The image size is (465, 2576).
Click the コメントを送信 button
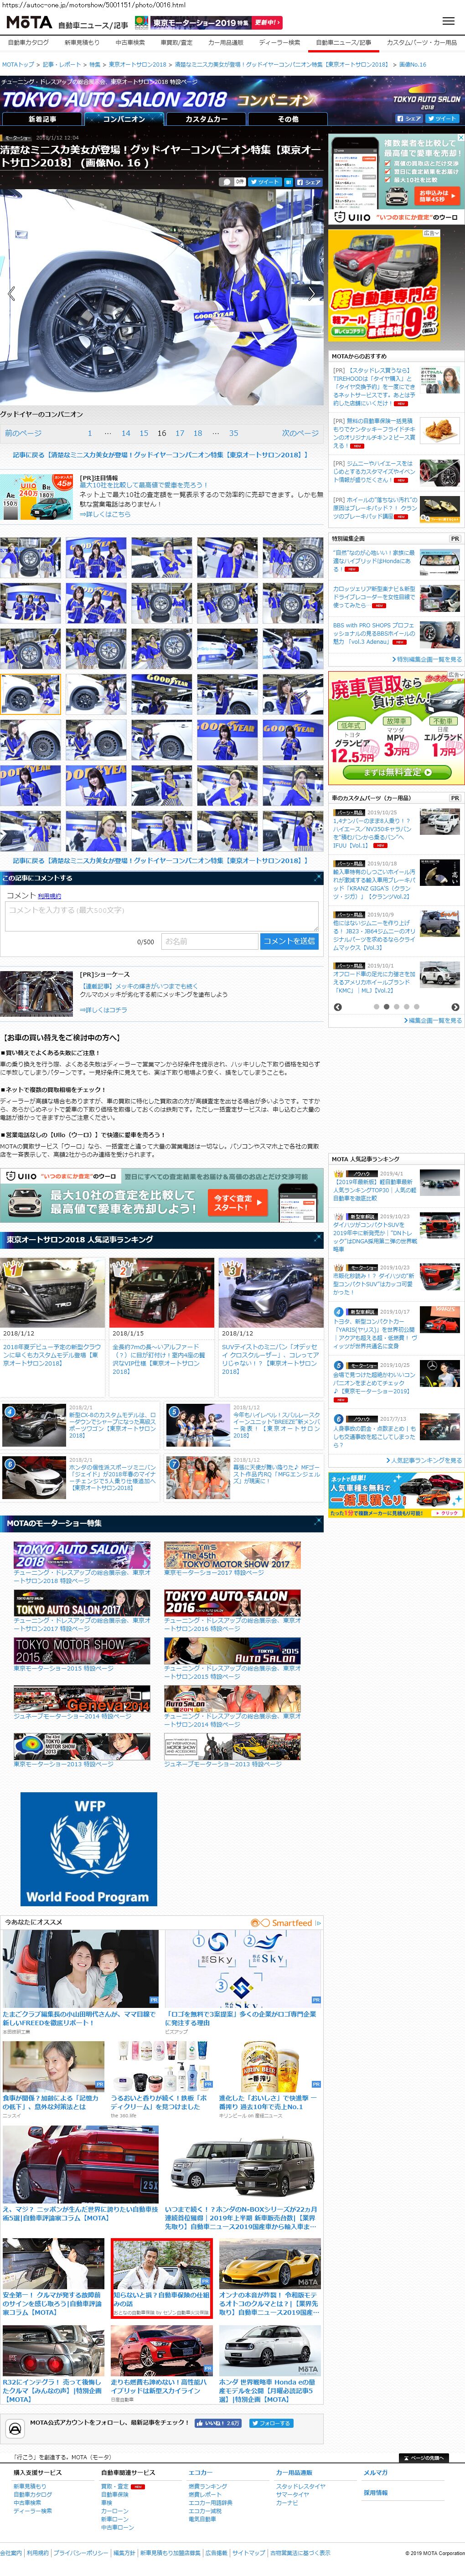(x=289, y=941)
